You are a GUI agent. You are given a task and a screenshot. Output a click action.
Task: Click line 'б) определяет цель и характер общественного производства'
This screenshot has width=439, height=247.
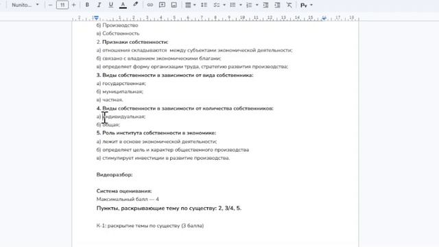pos(173,150)
